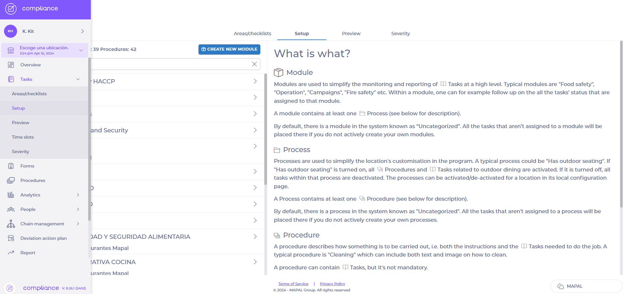This screenshot has height=294, width=627.
Task: Open the Privacy Policy link
Action: coord(332,284)
